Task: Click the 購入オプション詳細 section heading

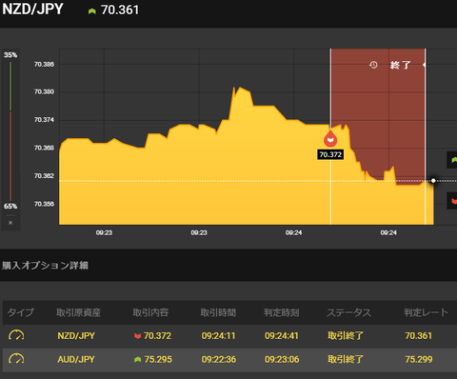Action: [x=45, y=266]
